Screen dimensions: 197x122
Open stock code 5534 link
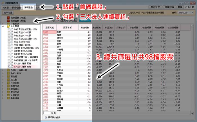pos(46,32)
